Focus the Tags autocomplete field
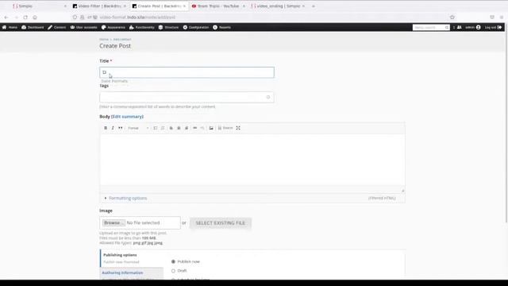Viewport: 508px width, 286px height. pos(187,97)
